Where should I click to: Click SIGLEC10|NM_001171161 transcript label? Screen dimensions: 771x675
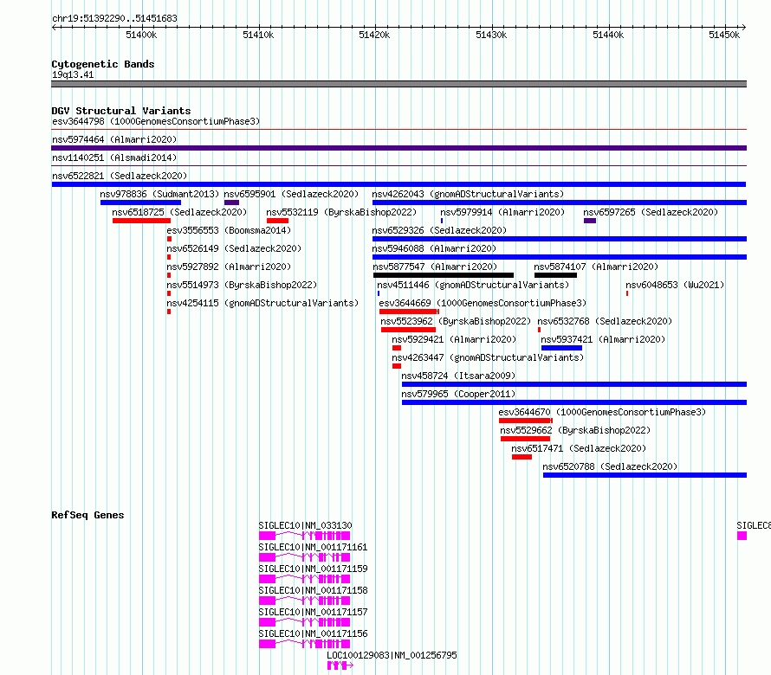(314, 547)
